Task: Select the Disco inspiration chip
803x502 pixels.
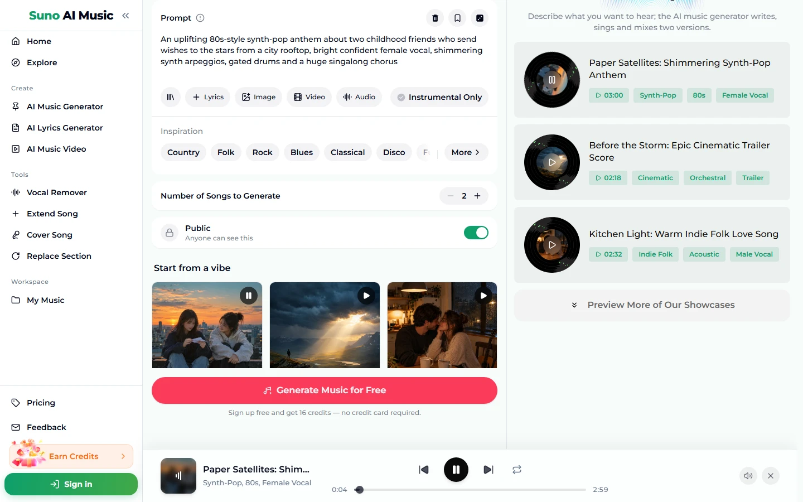Action: tap(394, 152)
